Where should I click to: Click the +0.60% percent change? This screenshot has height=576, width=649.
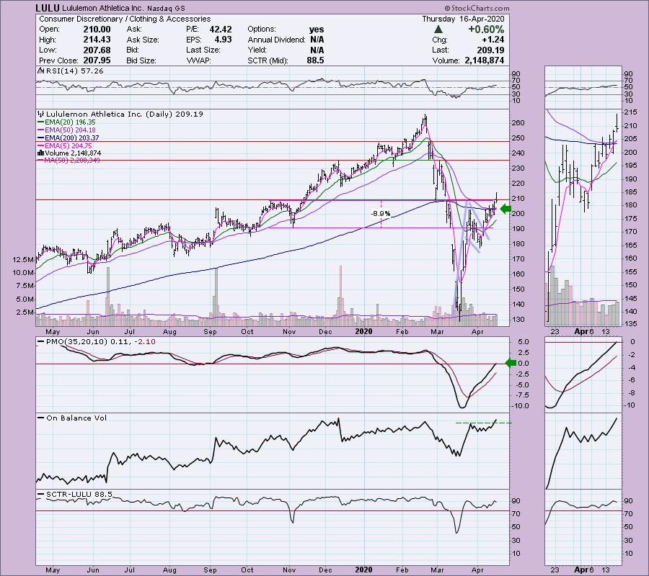486,30
